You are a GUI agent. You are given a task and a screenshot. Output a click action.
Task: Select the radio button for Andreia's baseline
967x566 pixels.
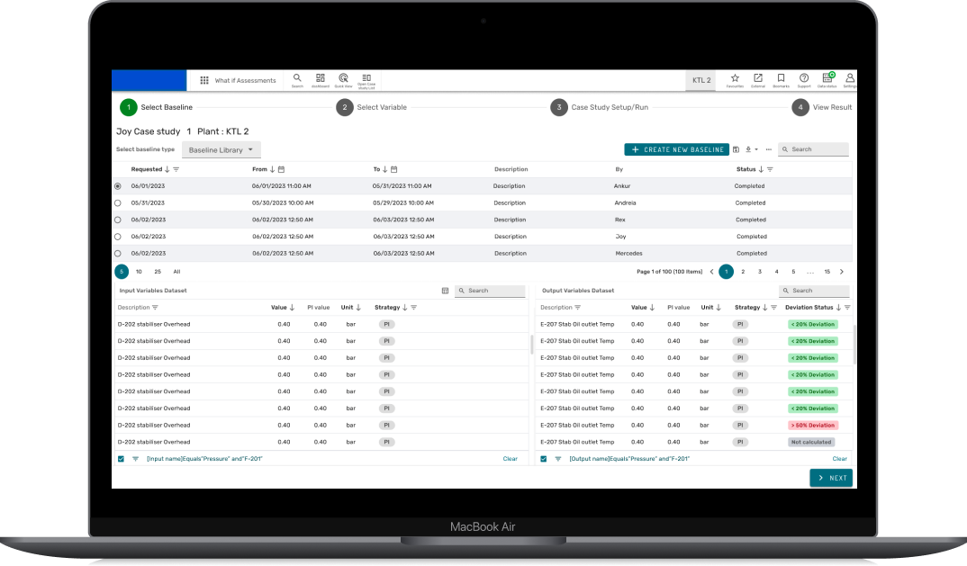click(118, 203)
